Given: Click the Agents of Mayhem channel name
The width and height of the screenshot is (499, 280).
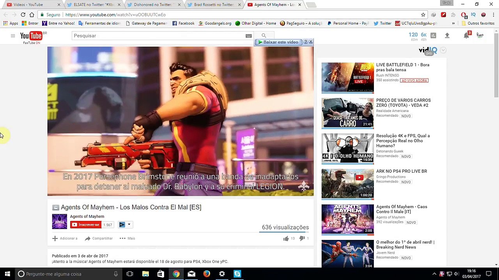Looking at the screenshot, I should (x=87, y=217).
